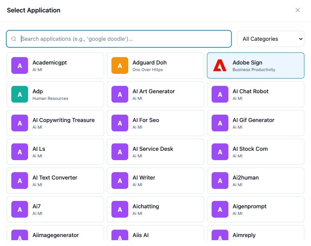This screenshot has height=246, width=311.
Task: Click the AI Chat Robot icon
Action: pos(220,94)
